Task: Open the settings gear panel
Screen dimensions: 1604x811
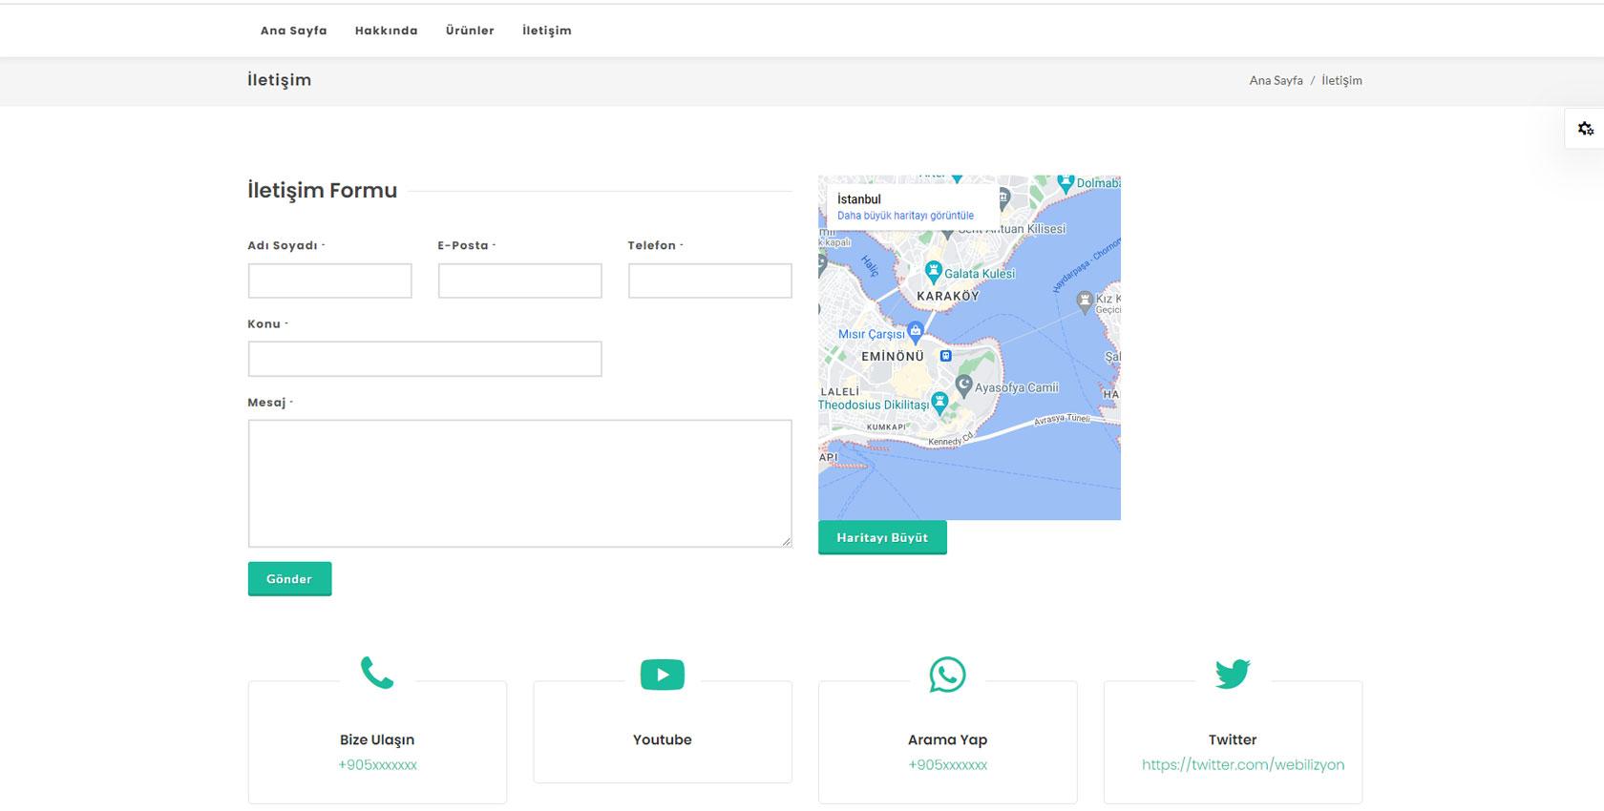Action: point(1585,129)
